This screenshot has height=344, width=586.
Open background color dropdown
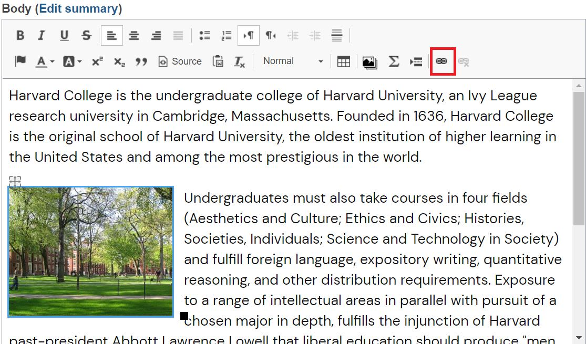[72, 61]
